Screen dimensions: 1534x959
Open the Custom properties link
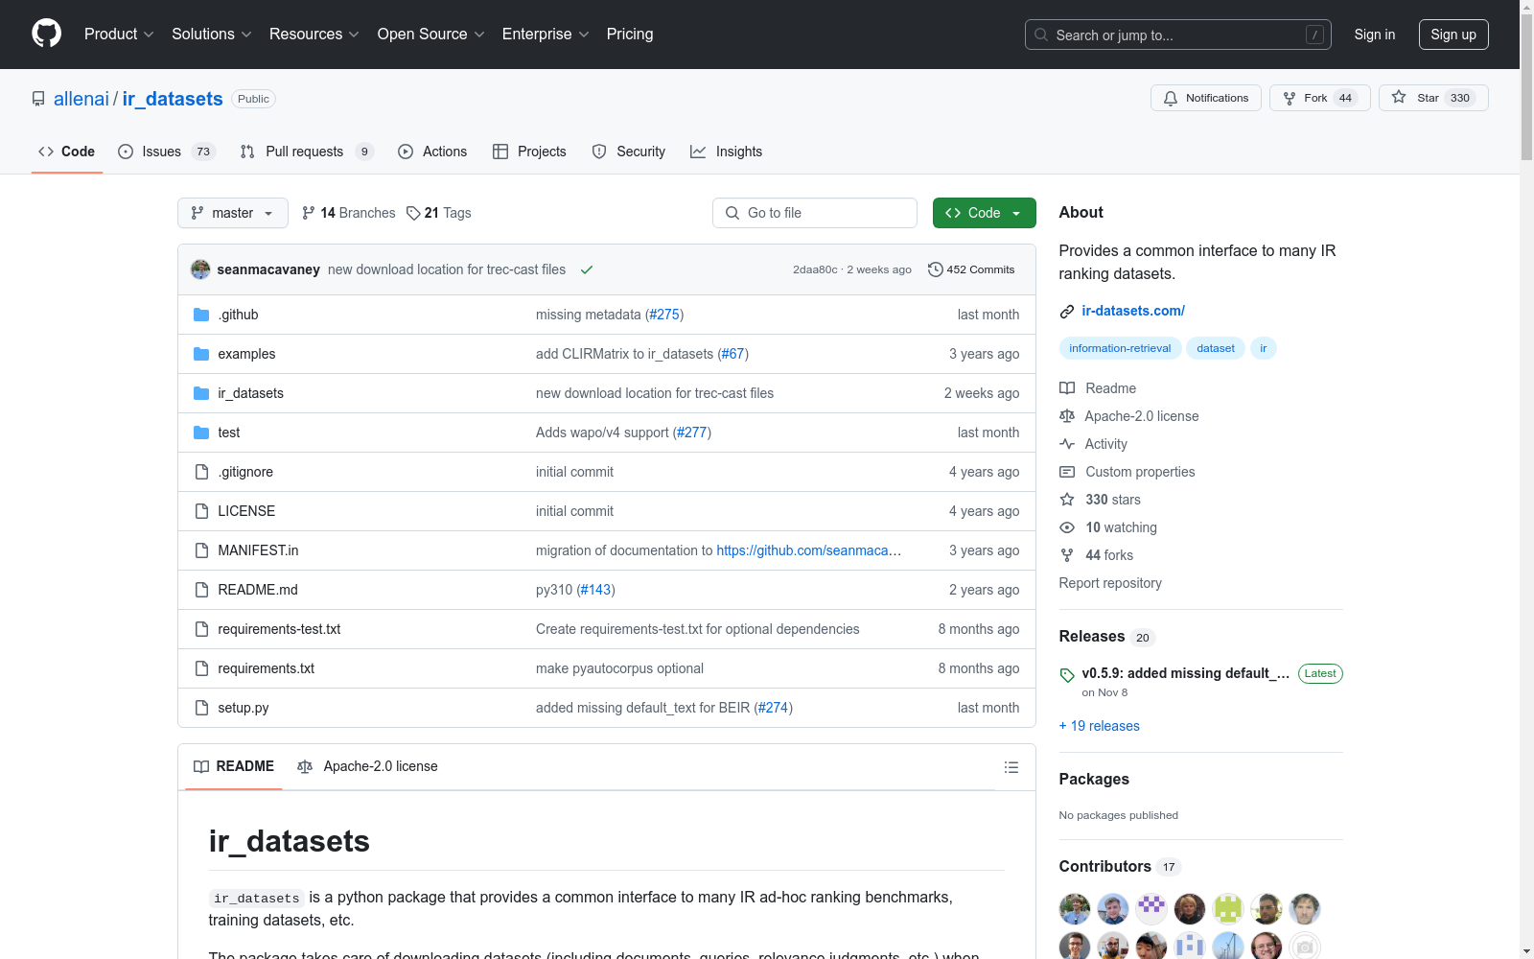[x=1140, y=472]
